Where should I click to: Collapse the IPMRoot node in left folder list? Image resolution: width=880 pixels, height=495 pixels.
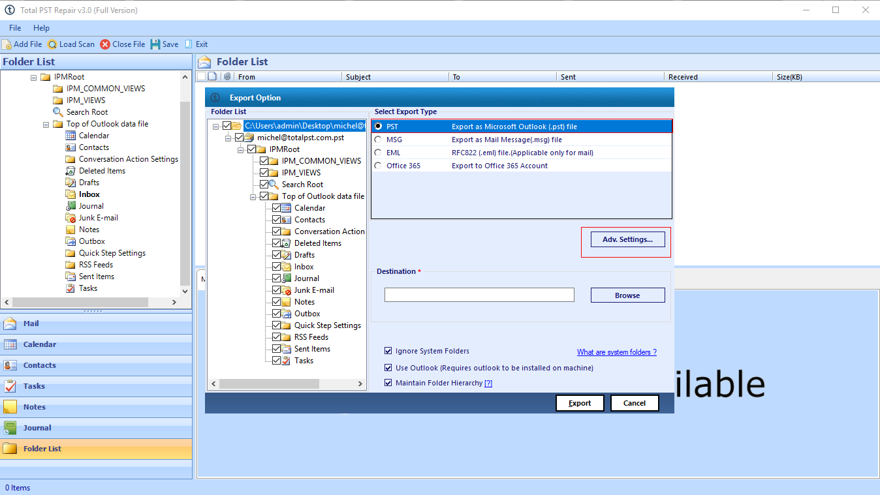point(34,77)
